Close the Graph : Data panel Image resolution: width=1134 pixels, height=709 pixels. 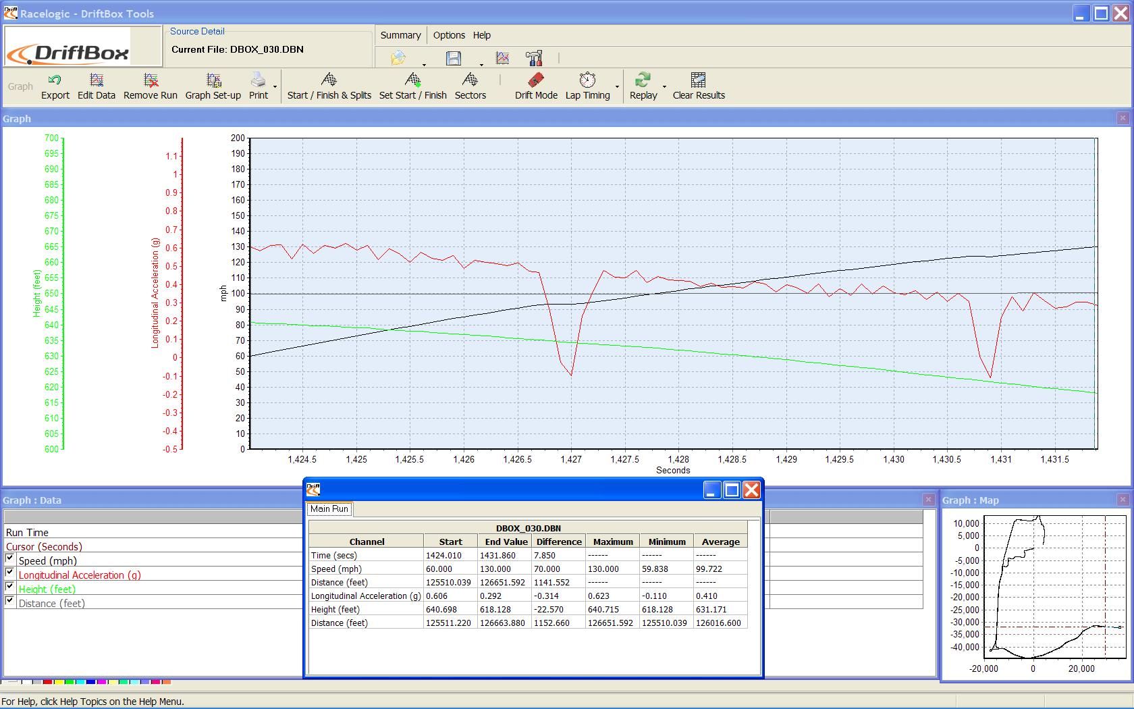(928, 500)
